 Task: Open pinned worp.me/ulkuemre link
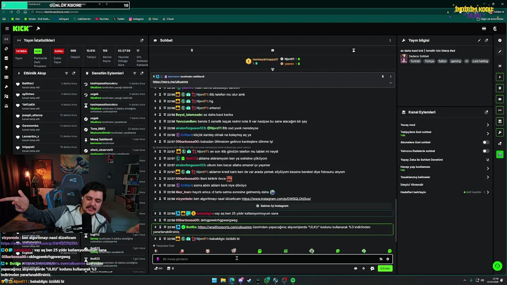coord(170,82)
